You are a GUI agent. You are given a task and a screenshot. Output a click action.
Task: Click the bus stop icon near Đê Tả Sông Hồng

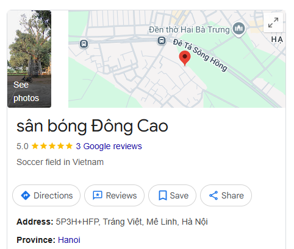pyautogui.click(x=162, y=41)
